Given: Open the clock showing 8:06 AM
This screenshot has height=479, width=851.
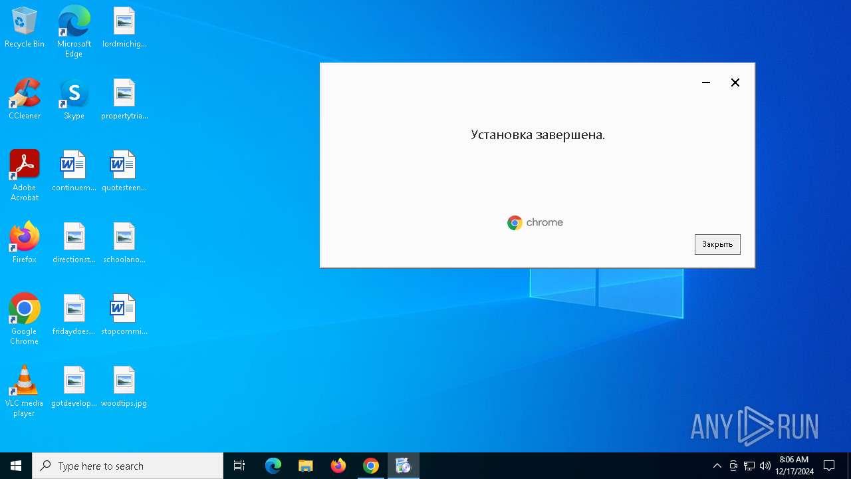Looking at the screenshot, I should tap(794, 466).
